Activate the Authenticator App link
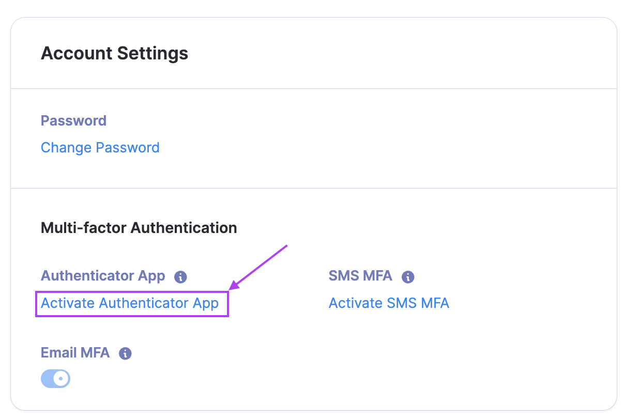This screenshot has height=420, width=625. pyautogui.click(x=130, y=303)
